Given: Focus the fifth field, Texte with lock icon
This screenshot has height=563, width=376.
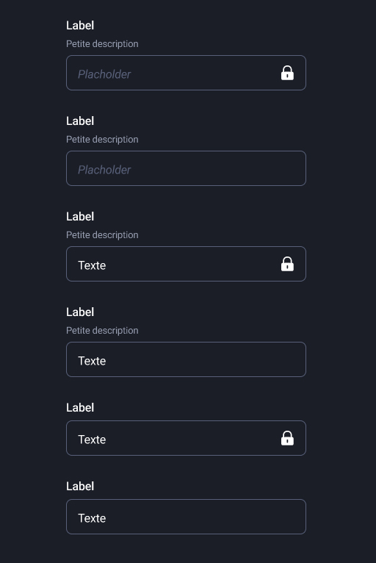Looking at the screenshot, I should [186, 438].
